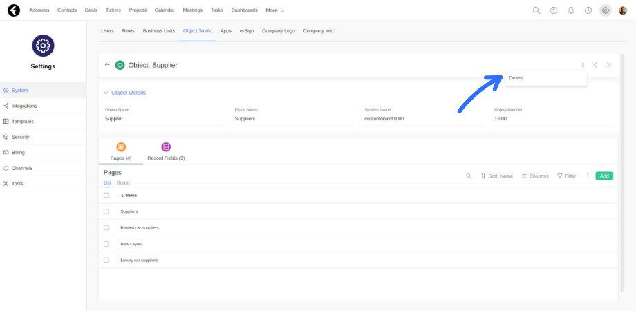
Task: Select the Object Studio tab
Action: pyautogui.click(x=198, y=31)
